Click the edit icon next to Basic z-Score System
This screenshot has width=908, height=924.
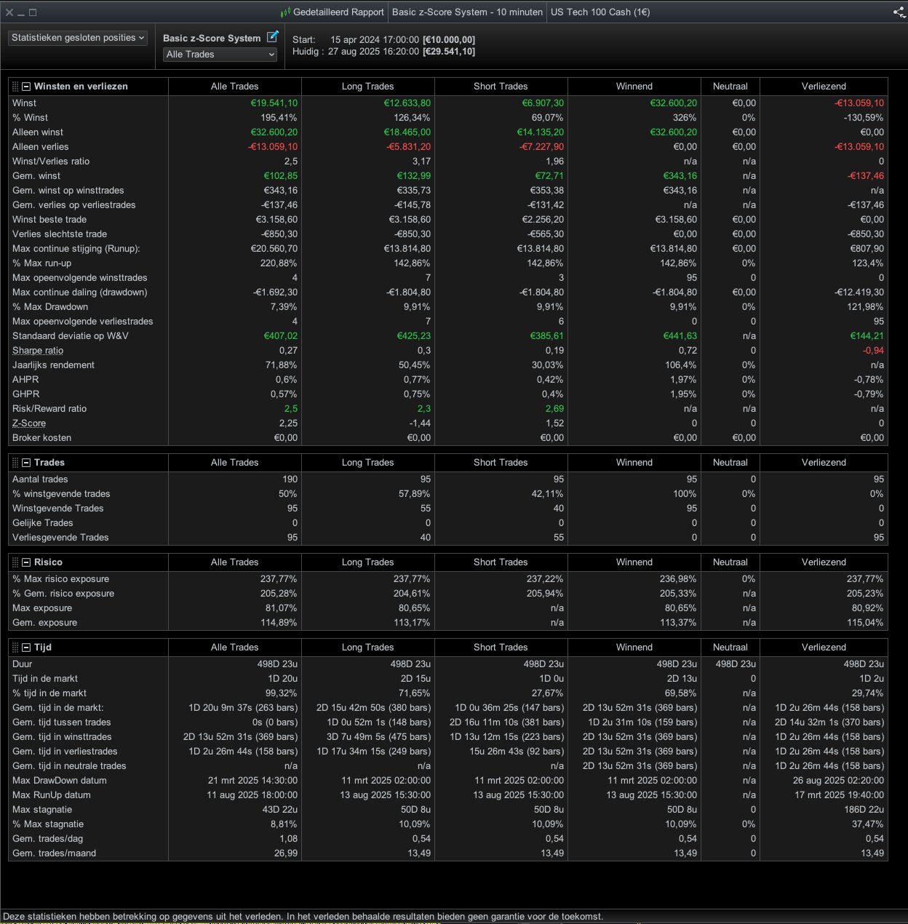[273, 37]
